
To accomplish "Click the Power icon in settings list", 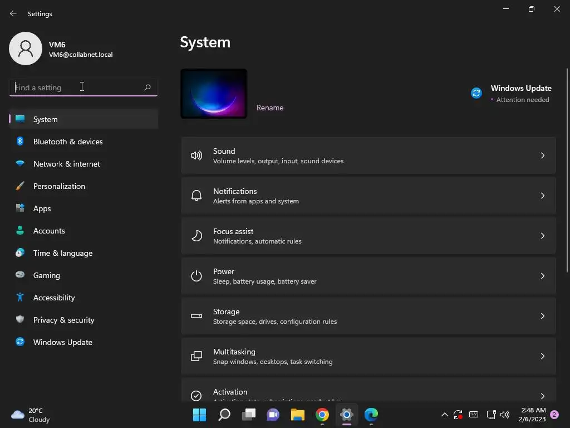I will [196, 276].
